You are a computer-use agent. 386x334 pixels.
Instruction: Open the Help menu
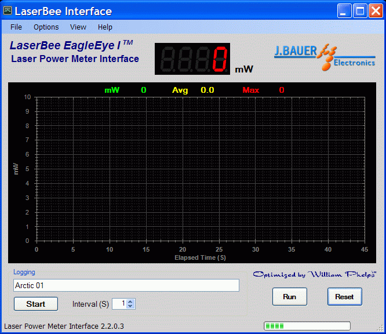pos(105,27)
